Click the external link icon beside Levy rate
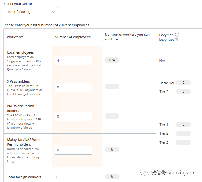The width and height of the screenshot is (202, 182). 176,40
